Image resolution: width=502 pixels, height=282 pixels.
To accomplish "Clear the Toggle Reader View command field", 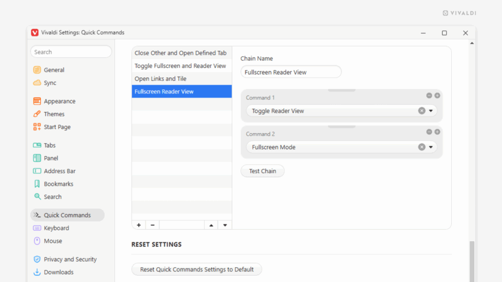I will click(x=421, y=111).
